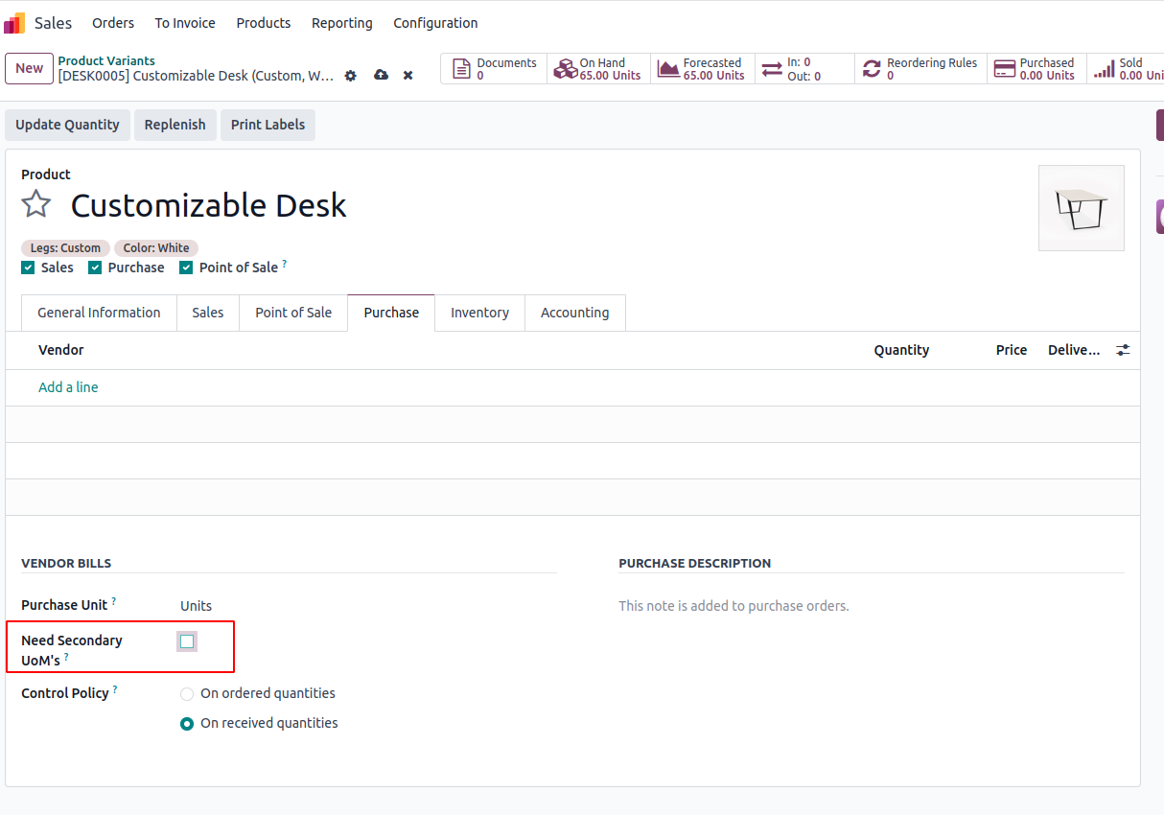This screenshot has height=815, width=1164.
Task: Discard changes with the X icon
Action: pos(407,76)
